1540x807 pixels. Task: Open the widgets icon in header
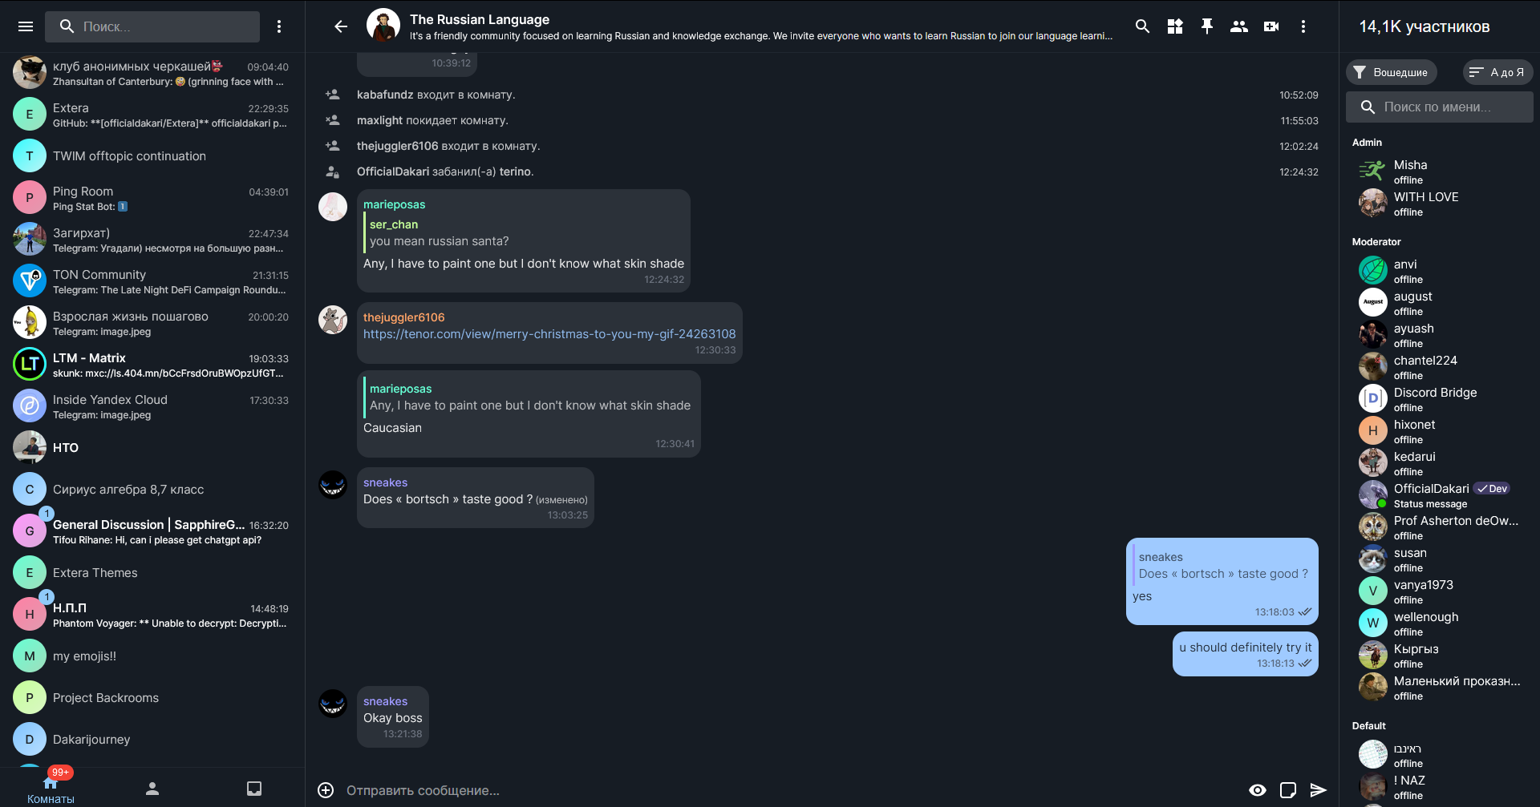1175,26
